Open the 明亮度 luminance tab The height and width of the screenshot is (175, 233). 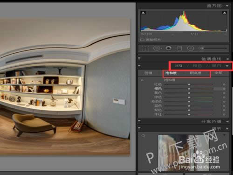(x=196, y=73)
